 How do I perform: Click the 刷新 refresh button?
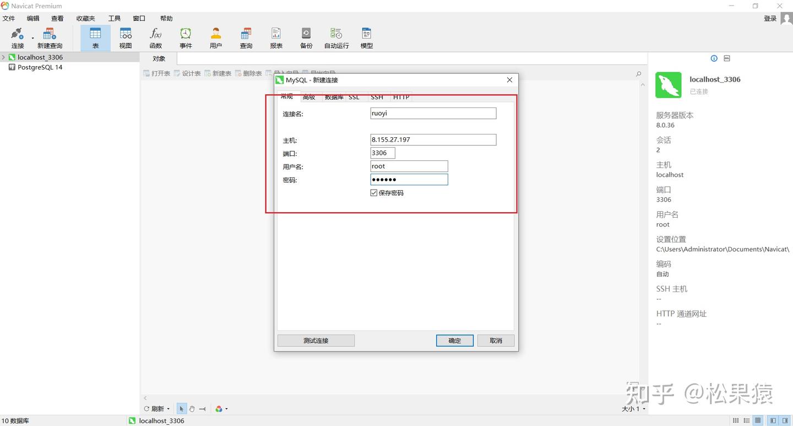coord(154,409)
